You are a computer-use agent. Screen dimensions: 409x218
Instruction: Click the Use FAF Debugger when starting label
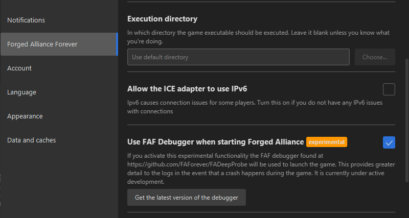215,142
